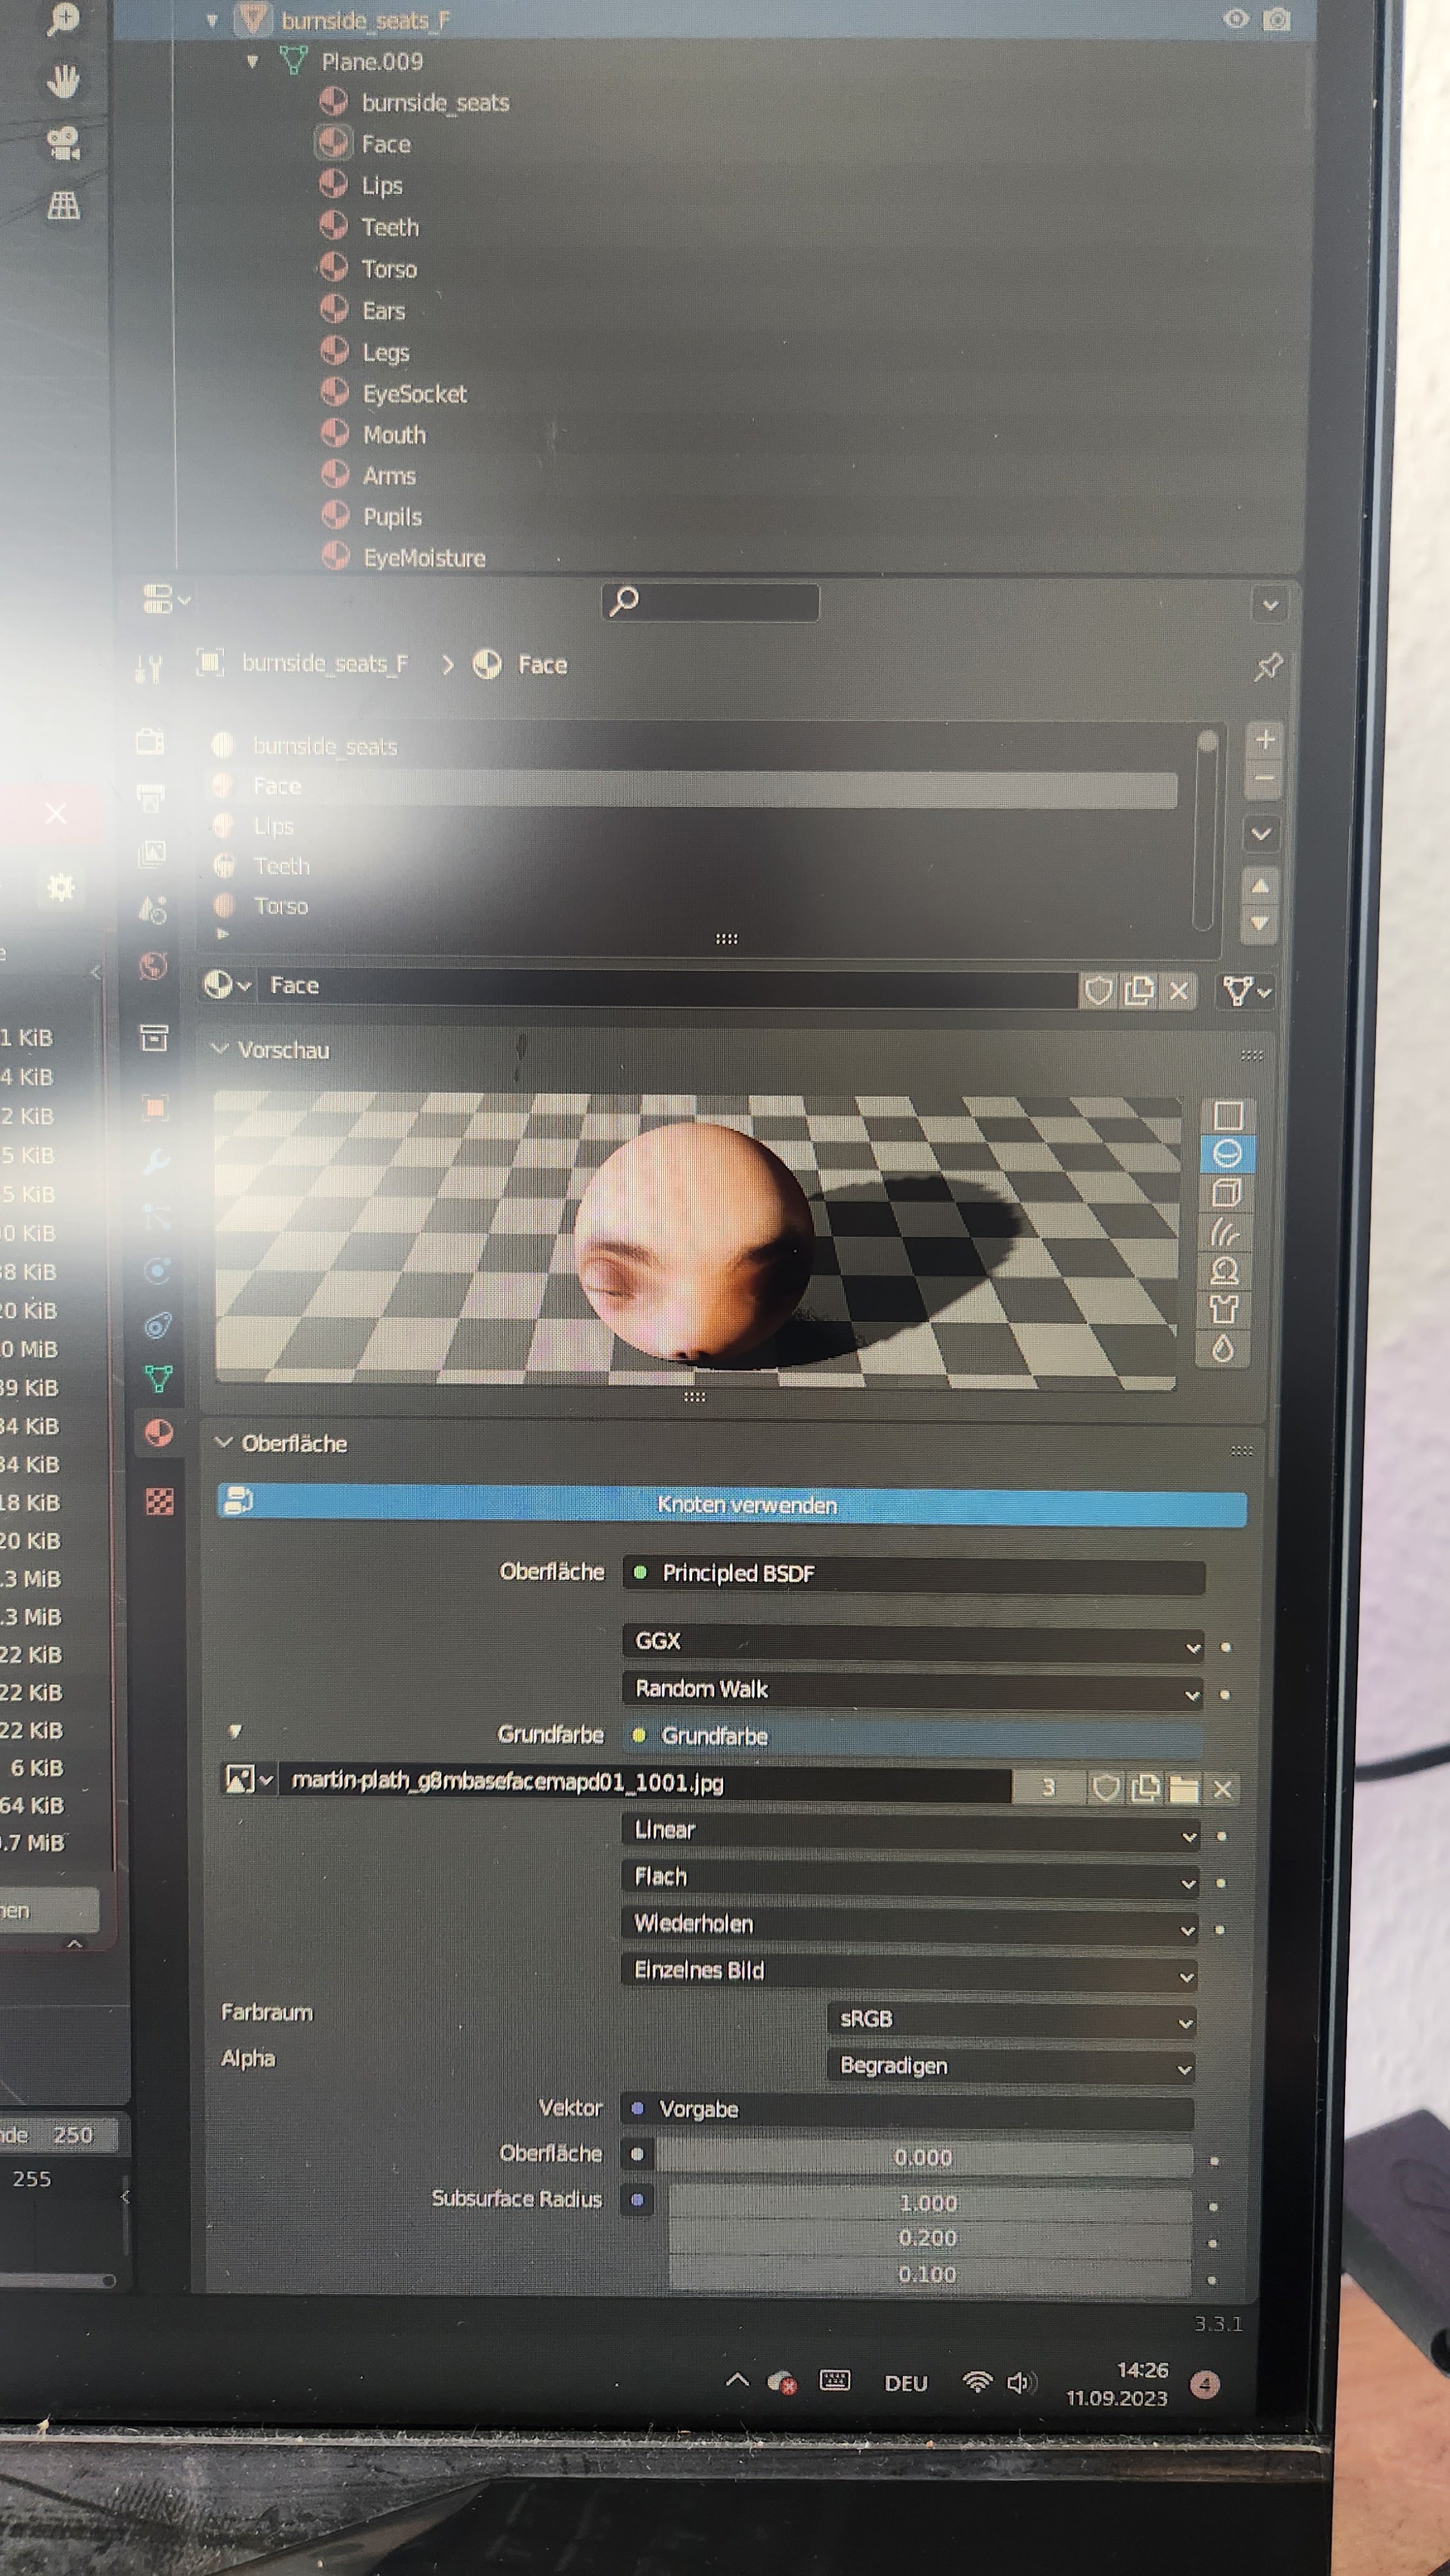This screenshot has height=2576, width=1450.
Task: Select the sphere preview shape icon
Action: point(1227,1154)
